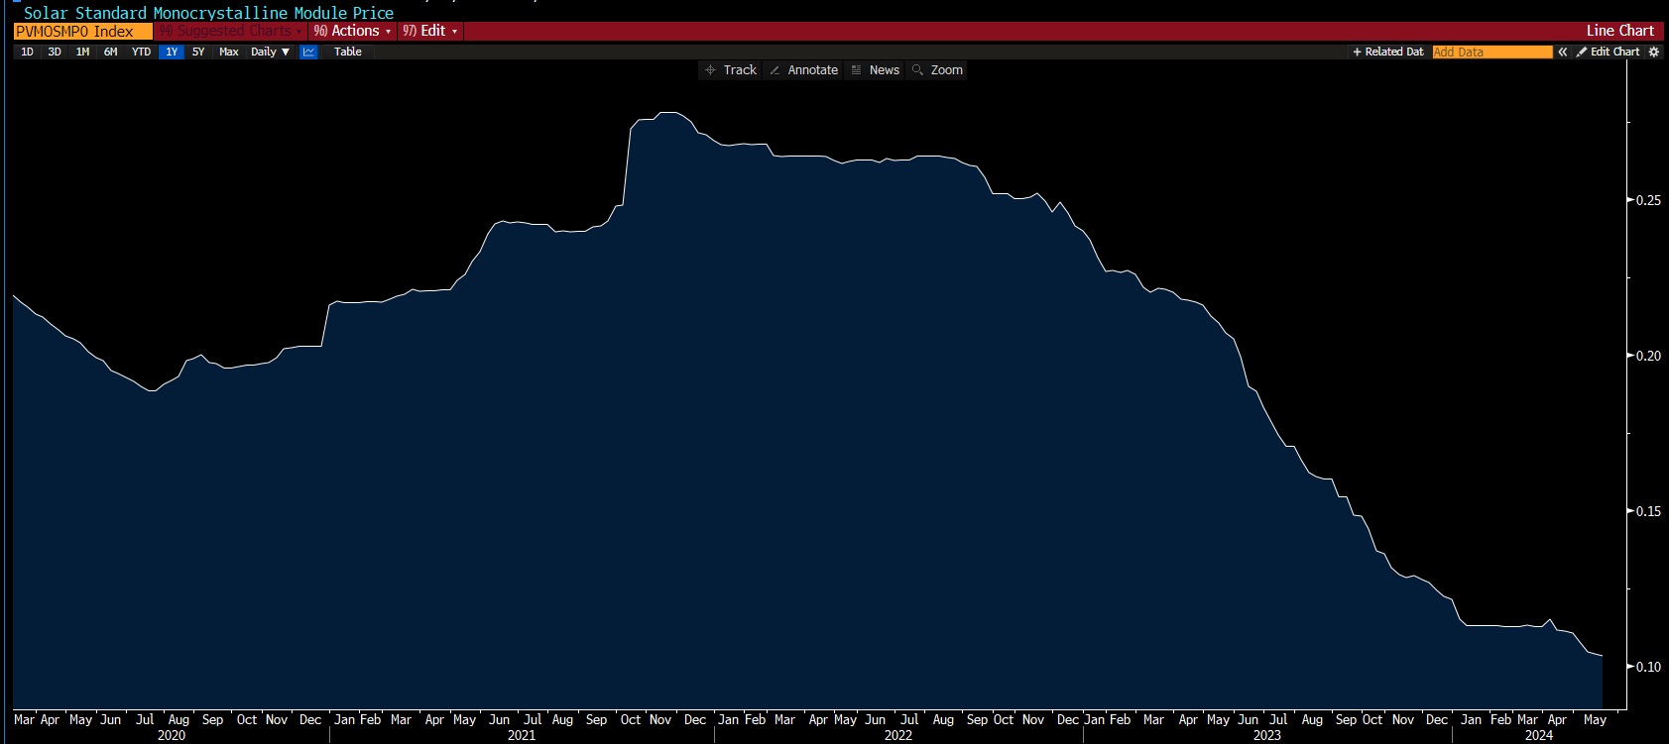This screenshot has height=744, width=1669.
Task: Open chart settings gear icon
Action: (1654, 52)
